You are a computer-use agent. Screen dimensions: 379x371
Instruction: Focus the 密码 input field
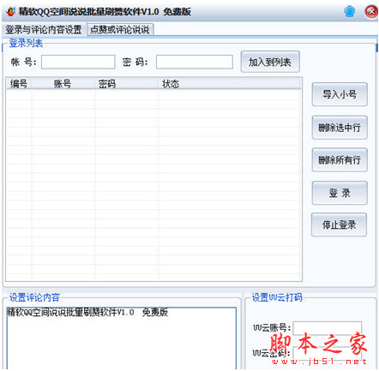195,62
